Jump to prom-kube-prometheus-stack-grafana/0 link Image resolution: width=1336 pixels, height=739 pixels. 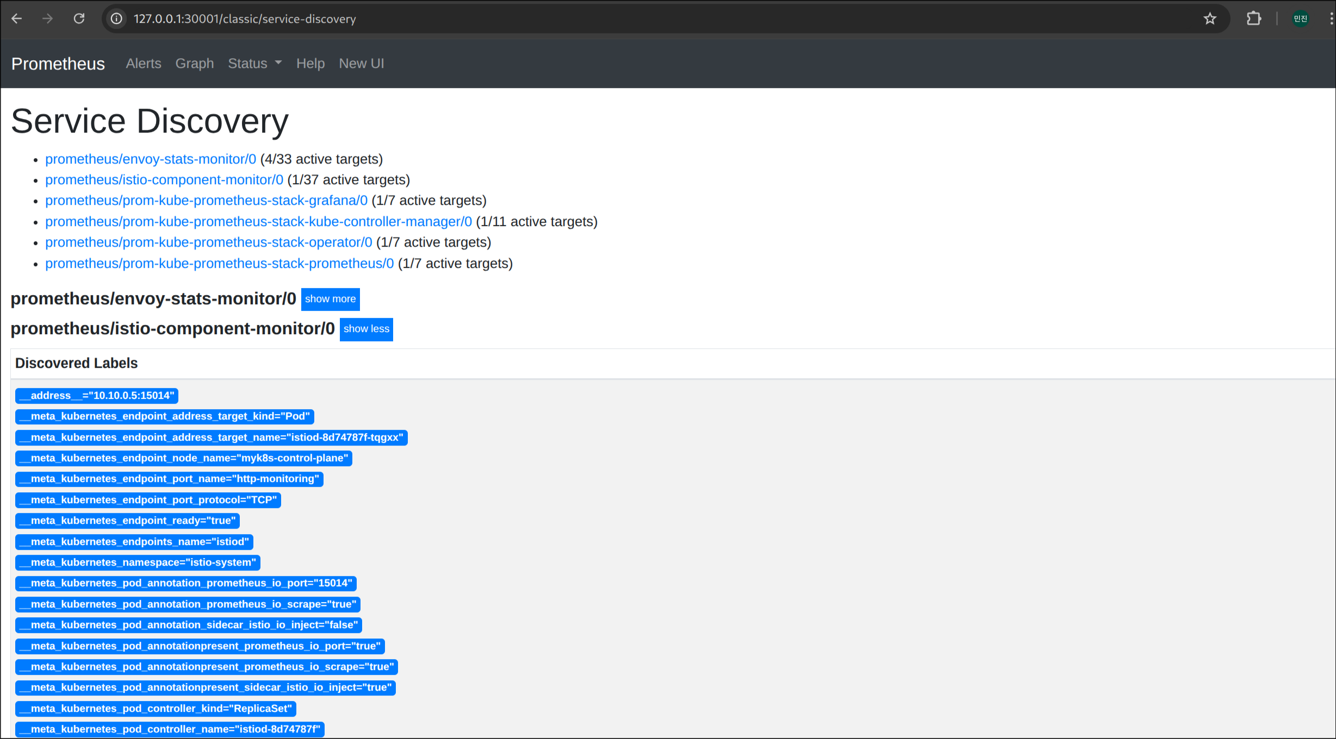(x=207, y=201)
